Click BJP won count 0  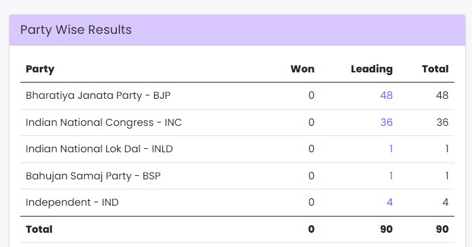coord(311,95)
